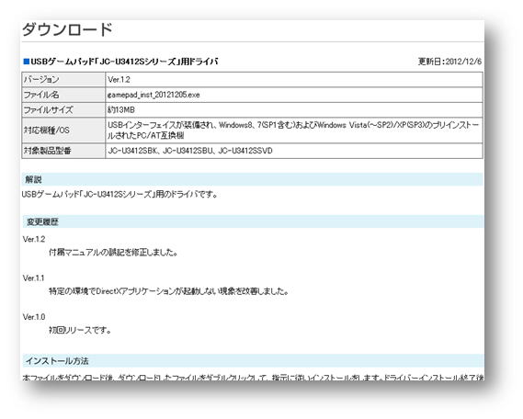
Task: Click the 初回リリースです changelog text
Action: tap(80, 331)
